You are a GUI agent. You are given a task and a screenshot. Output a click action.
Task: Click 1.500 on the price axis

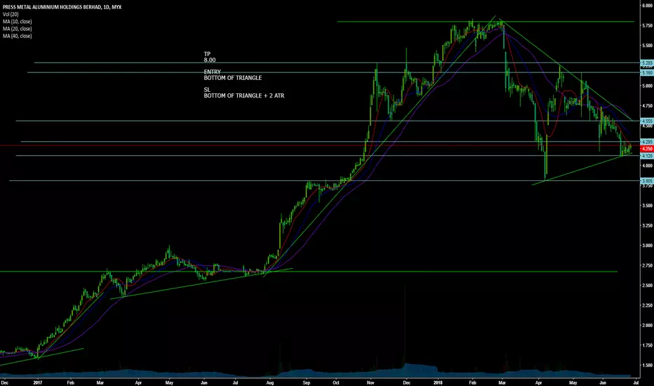tap(647, 366)
